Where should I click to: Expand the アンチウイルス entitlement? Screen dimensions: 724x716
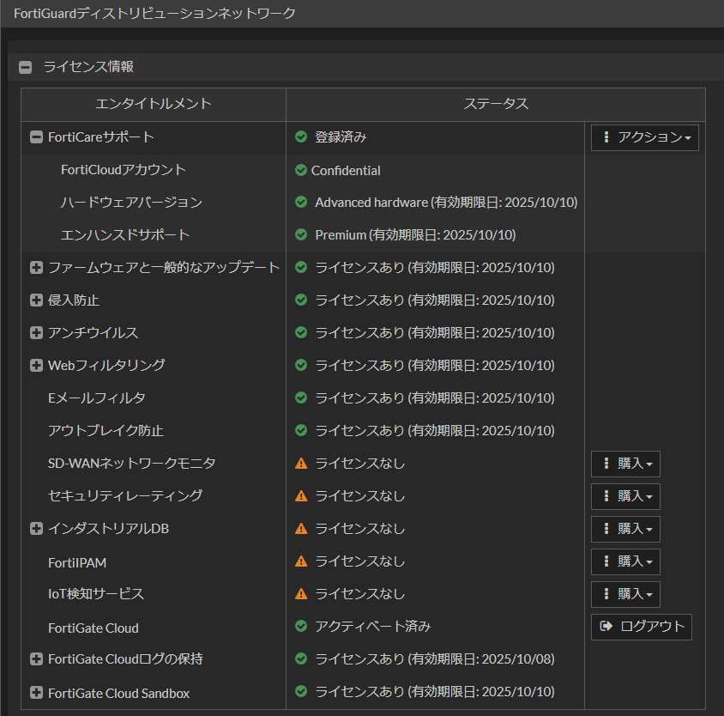[x=36, y=332]
